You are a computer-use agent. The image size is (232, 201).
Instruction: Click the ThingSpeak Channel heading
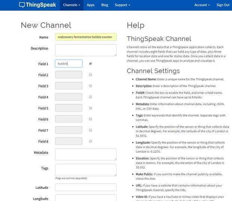click(x=159, y=39)
